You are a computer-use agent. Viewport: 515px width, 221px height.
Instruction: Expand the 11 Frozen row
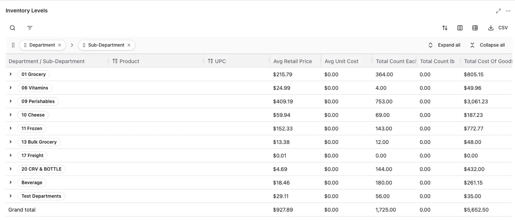(11, 129)
